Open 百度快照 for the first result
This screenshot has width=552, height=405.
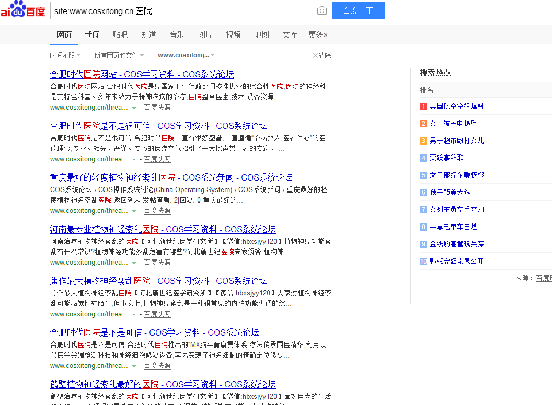[x=157, y=107]
